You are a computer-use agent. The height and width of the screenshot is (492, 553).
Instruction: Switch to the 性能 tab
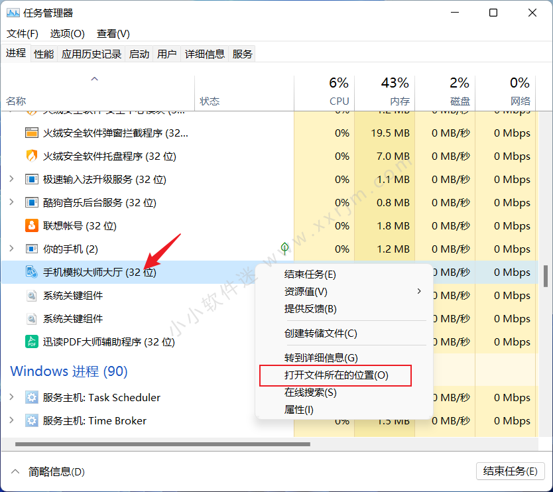(x=44, y=54)
